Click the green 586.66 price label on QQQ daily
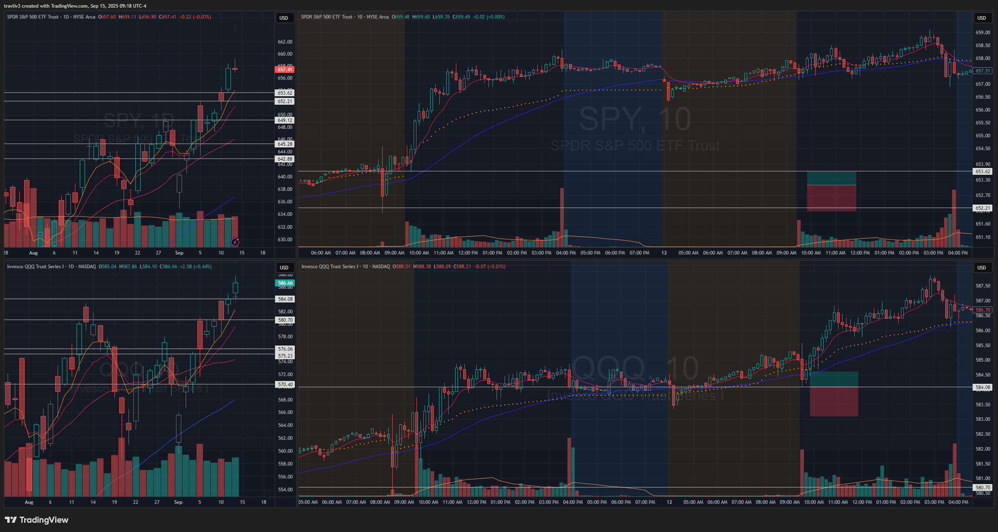This screenshot has height=532, width=998. 285,283
